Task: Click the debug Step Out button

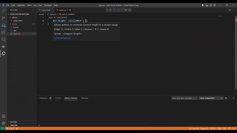Action: point(122,10)
